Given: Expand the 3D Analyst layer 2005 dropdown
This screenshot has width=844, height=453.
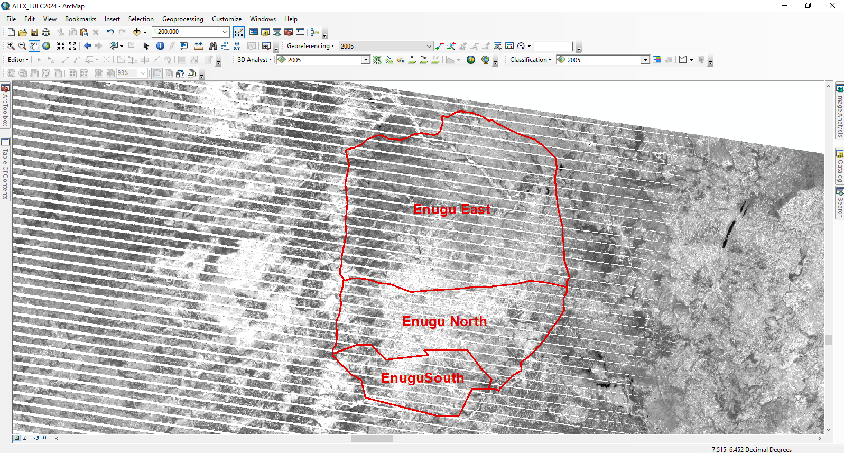Looking at the screenshot, I should [366, 60].
